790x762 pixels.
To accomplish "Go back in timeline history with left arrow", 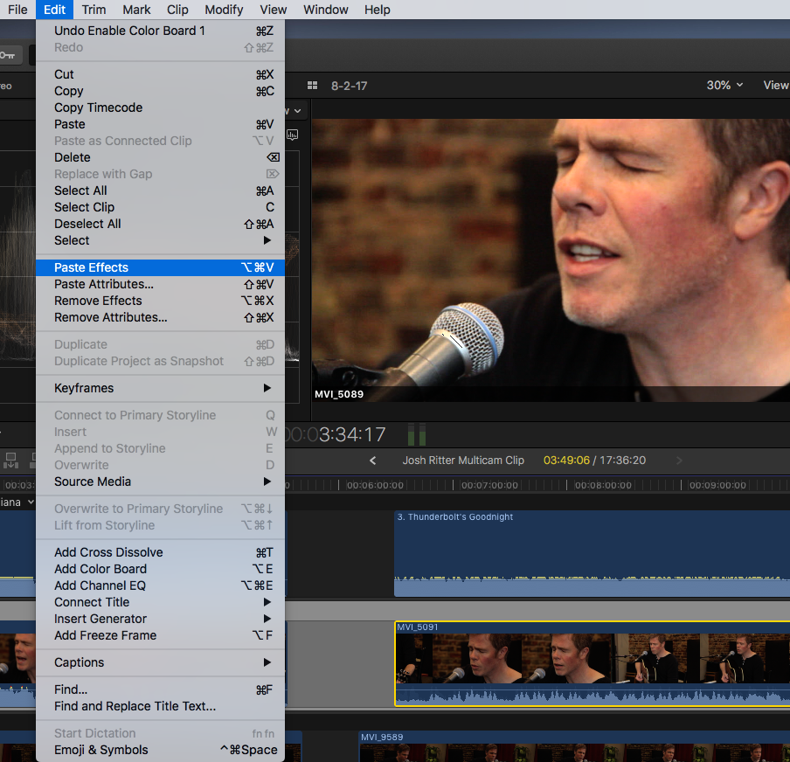I will click(x=373, y=461).
